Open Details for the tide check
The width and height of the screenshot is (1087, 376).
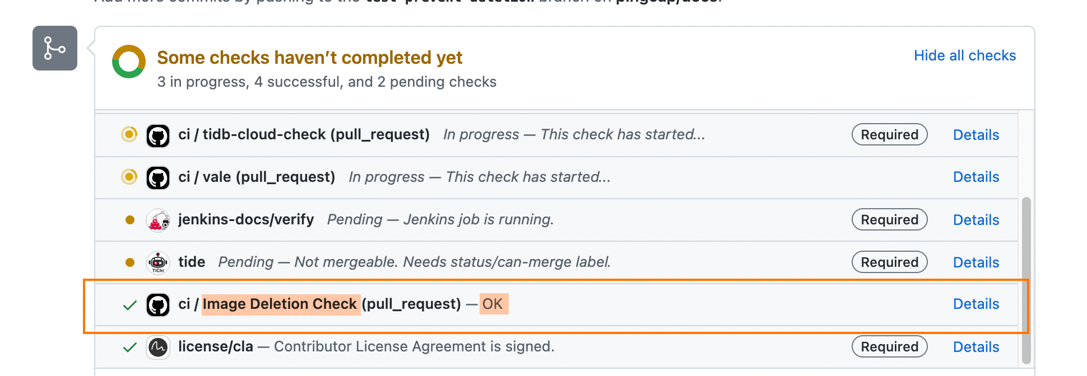pos(976,262)
